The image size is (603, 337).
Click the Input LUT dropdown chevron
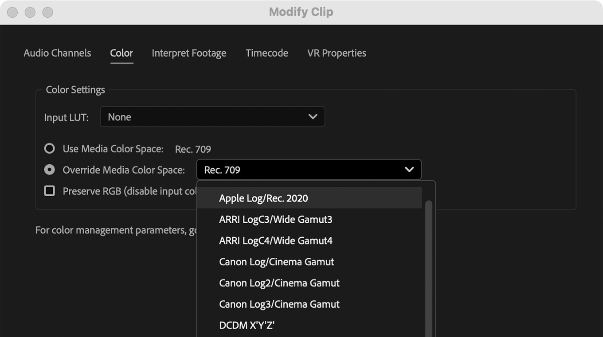point(313,117)
